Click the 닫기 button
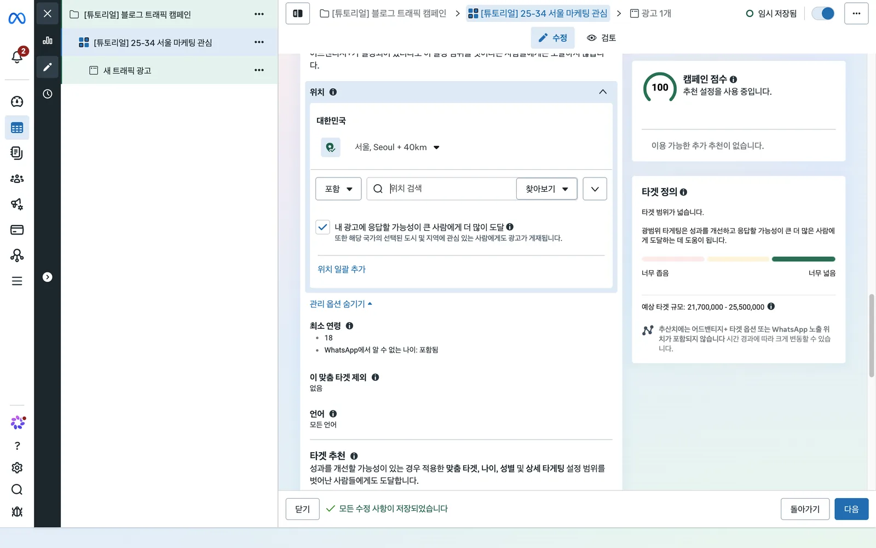The width and height of the screenshot is (876, 548). [x=302, y=509]
